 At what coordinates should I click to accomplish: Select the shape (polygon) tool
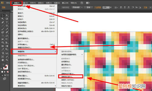[7, 26]
